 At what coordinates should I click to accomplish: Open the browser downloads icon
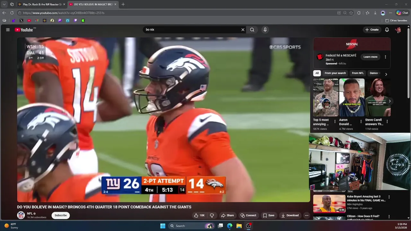pyautogui.click(x=375, y=13)
